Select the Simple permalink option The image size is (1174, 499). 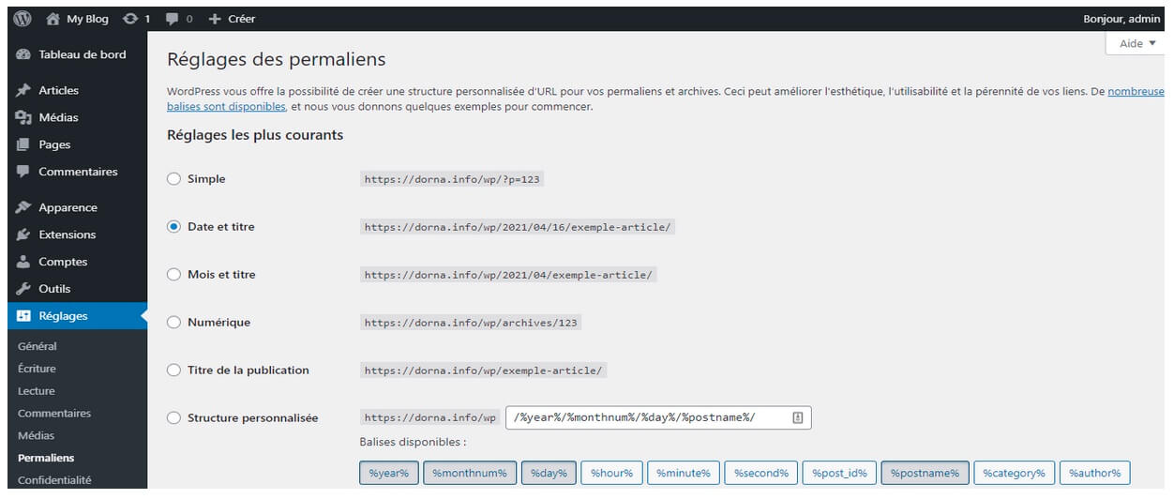[173, 179]
